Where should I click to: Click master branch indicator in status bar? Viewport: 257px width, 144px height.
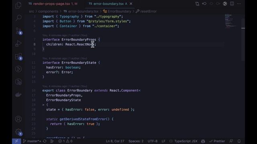coord(32,141)
